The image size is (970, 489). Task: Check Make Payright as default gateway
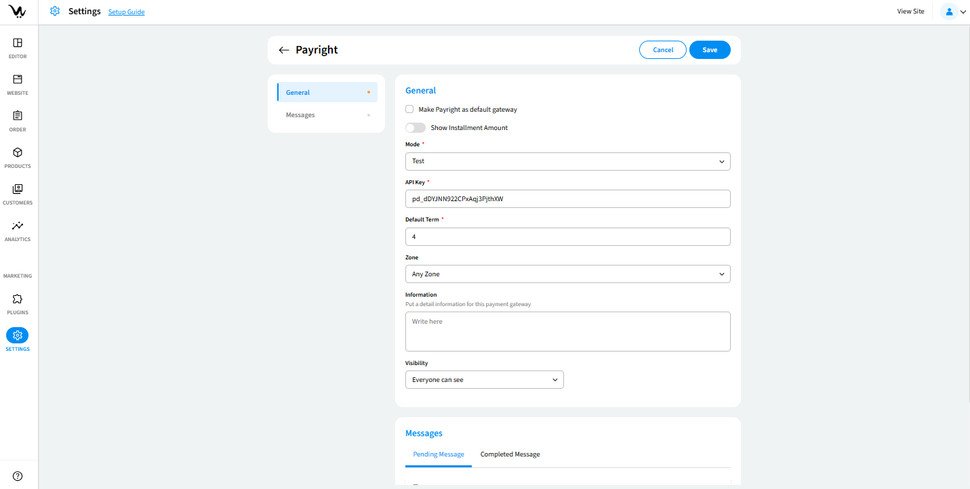coord(409,109)
